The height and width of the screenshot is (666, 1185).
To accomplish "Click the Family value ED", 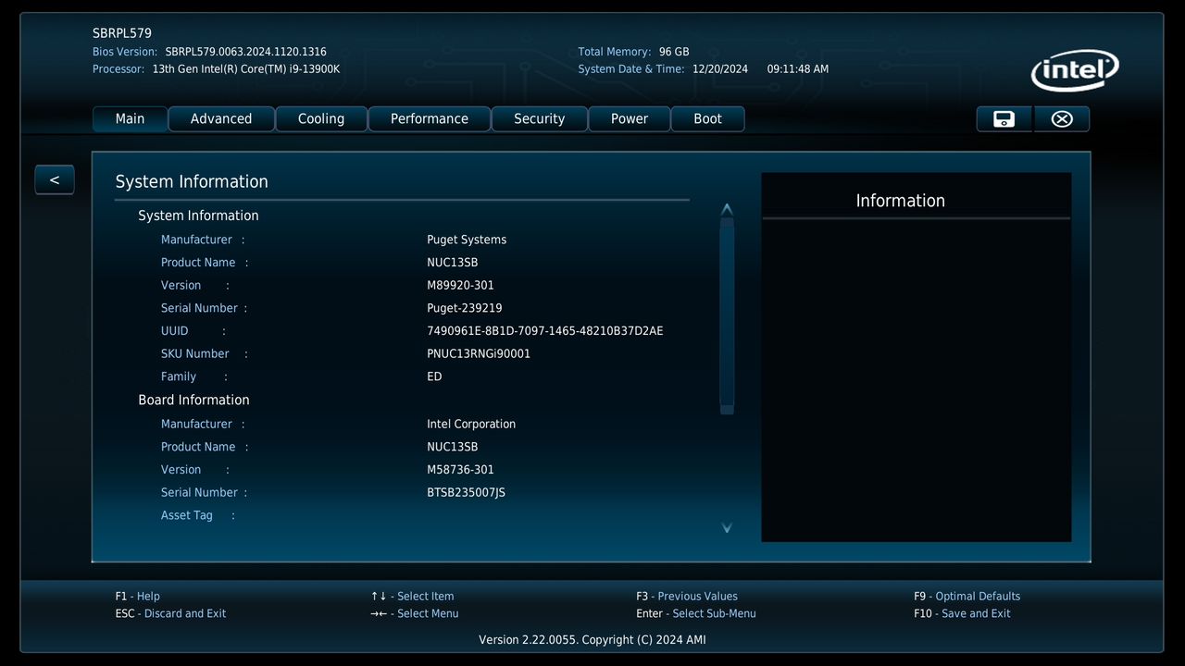I will [x=434, y=377].
